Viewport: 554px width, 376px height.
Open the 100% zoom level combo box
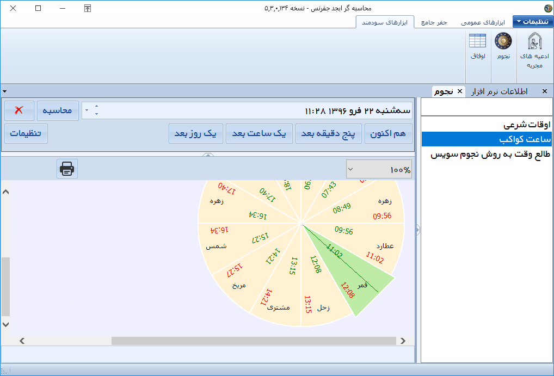click(379, 169)
